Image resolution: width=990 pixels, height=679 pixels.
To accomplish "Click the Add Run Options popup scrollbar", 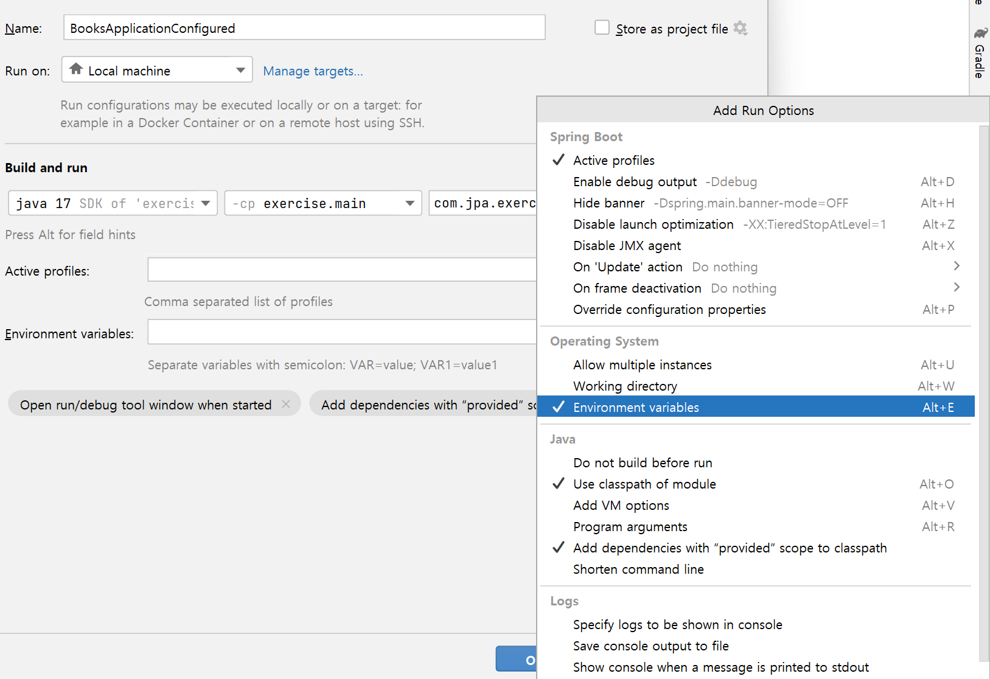I will click(984, 393).
